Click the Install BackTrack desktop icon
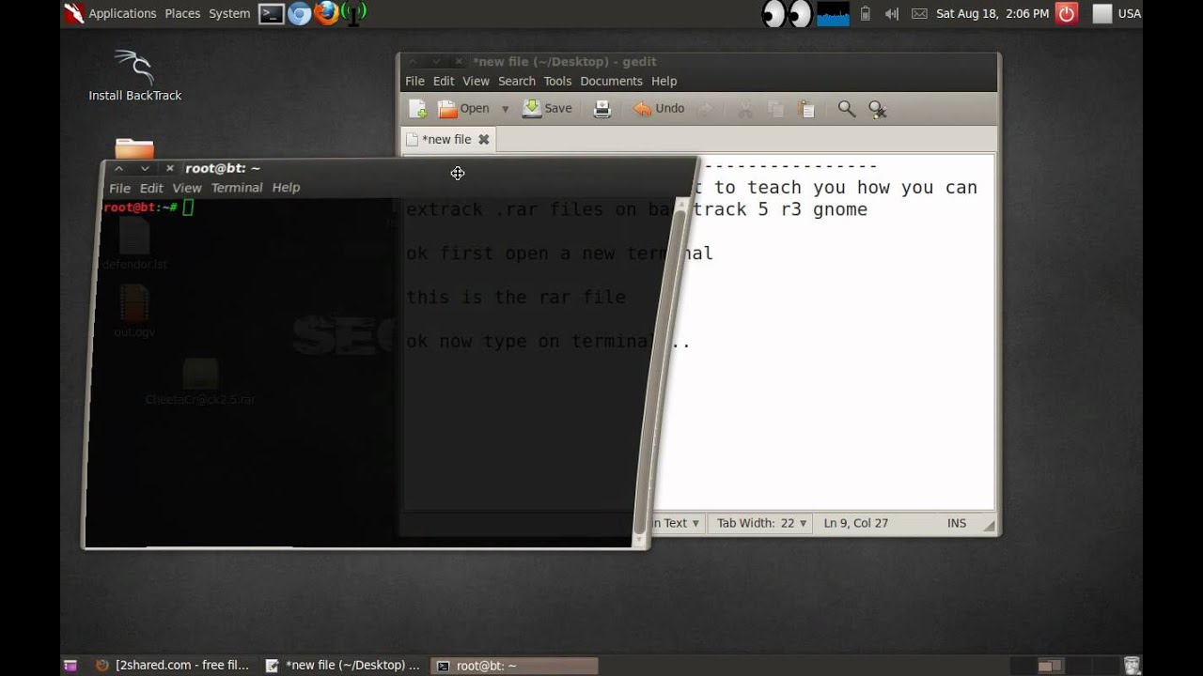The image size is (1203, 676). pos(134,75)
